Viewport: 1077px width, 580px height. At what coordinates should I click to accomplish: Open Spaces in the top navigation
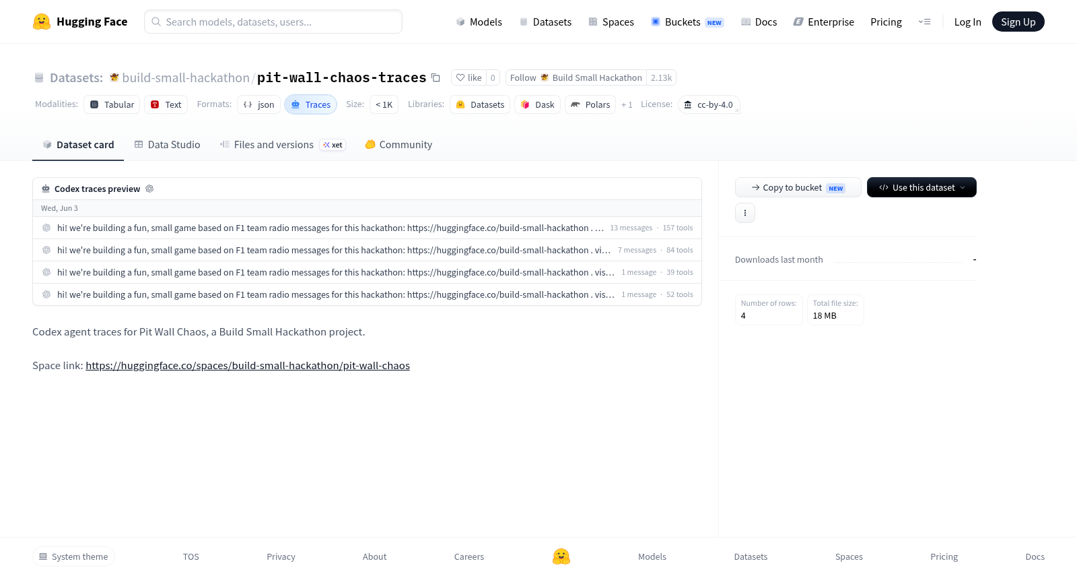(x=611, y=22)
